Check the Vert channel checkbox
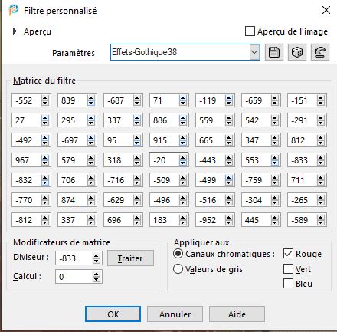Image resolution: width=337 pixels, height=332 pixels. click(x=288, y=268)
